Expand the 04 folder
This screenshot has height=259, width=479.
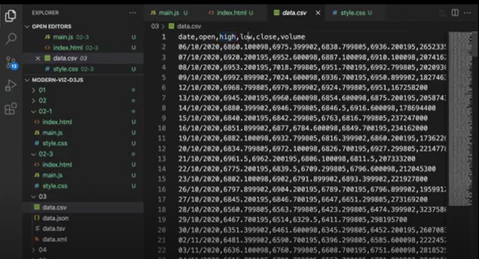pos(42,250)
